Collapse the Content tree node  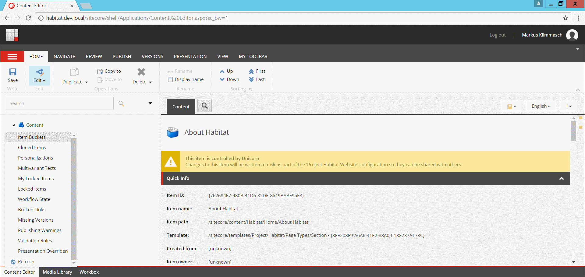(x=13, y=125)
